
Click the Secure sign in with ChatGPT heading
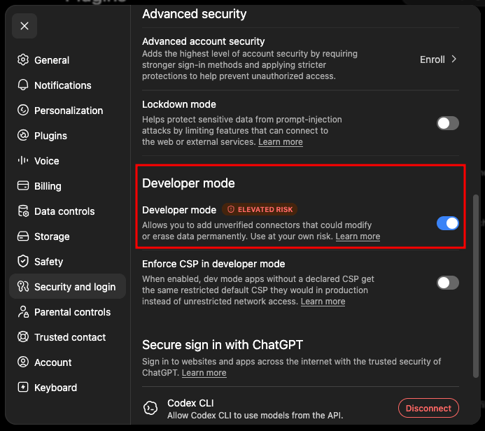coord(223,345)
